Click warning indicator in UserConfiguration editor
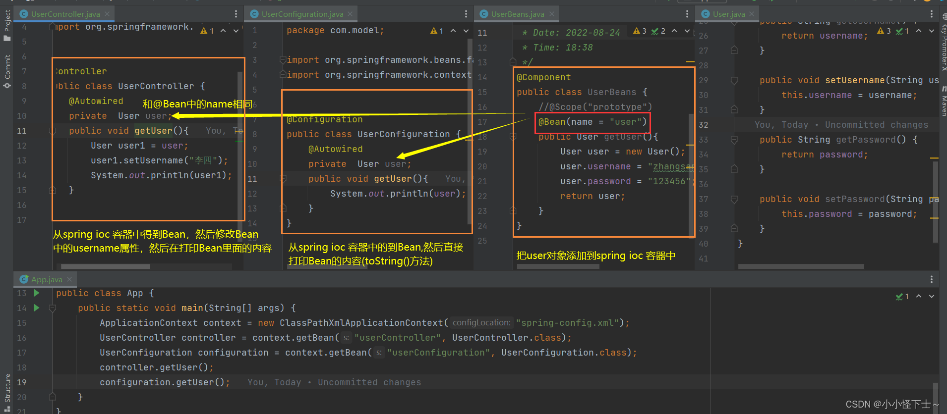Screen dimensions: 947x414 437,31
